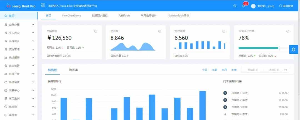Select the 访问量 chart tab
The height and width of the screenshot is (120, 300).
73,70
